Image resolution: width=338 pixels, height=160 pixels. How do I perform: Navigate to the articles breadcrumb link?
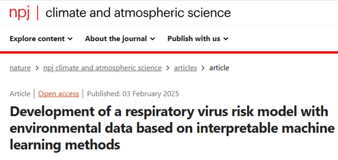[185, 68]
